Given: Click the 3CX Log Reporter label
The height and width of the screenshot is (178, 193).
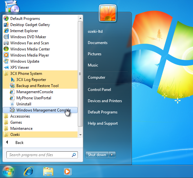Looking at the screenshot, I should (x=31, y=80).
